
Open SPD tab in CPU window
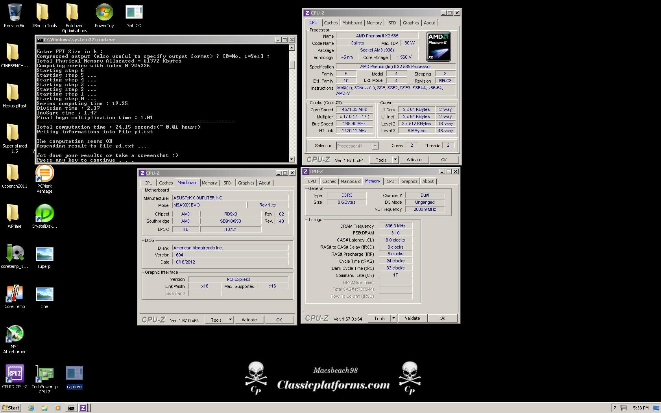tap(392, 23)
